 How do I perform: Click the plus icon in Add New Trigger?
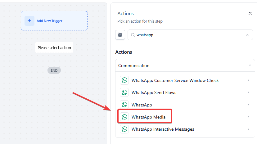coord(29,21)
